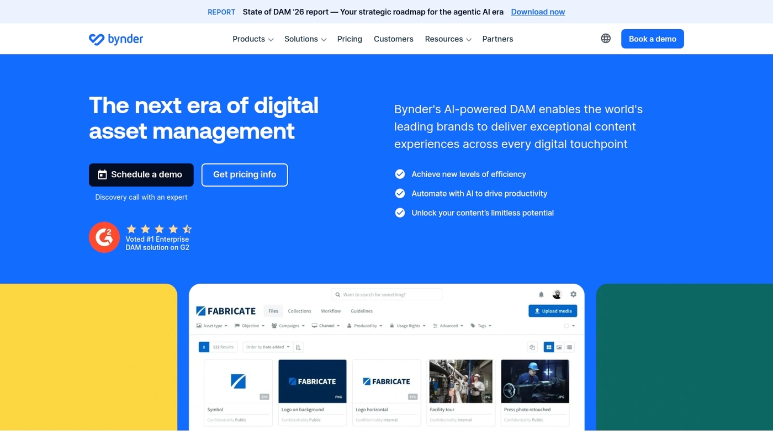Open notifications via the bell icon
This screenshot has width=773, height=435.
pyautogui.click(x=541, y=295)
